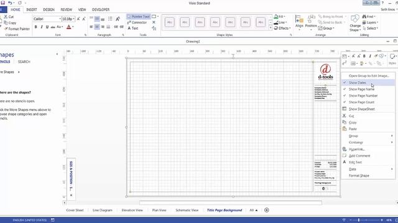
Task: Click the Cut icon in Clipboard group
Action: click(6, 17)
